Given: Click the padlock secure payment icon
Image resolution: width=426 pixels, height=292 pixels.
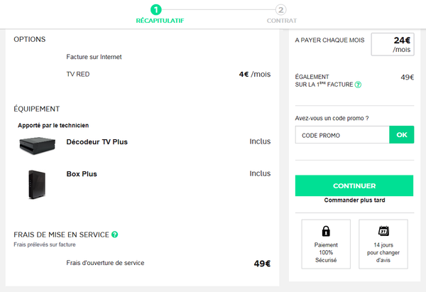Looking at the screenshot, I should [x=326, y=231].
